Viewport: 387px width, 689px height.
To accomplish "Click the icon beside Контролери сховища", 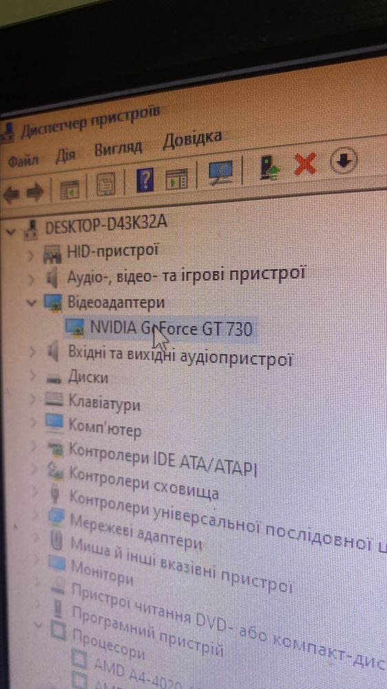I will click(x=55, y=471).
